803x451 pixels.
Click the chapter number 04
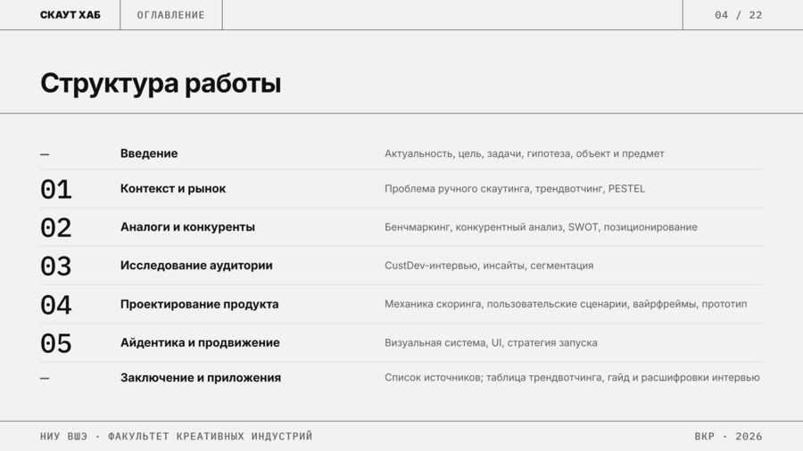tap(56, 305)
